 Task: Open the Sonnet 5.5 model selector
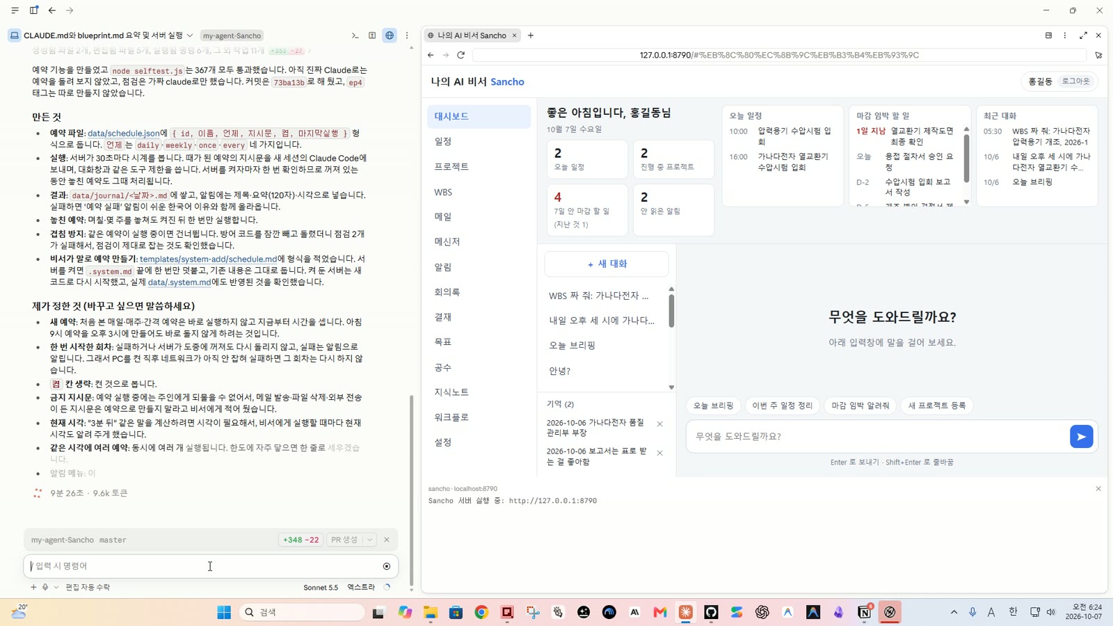coord(321,587)
